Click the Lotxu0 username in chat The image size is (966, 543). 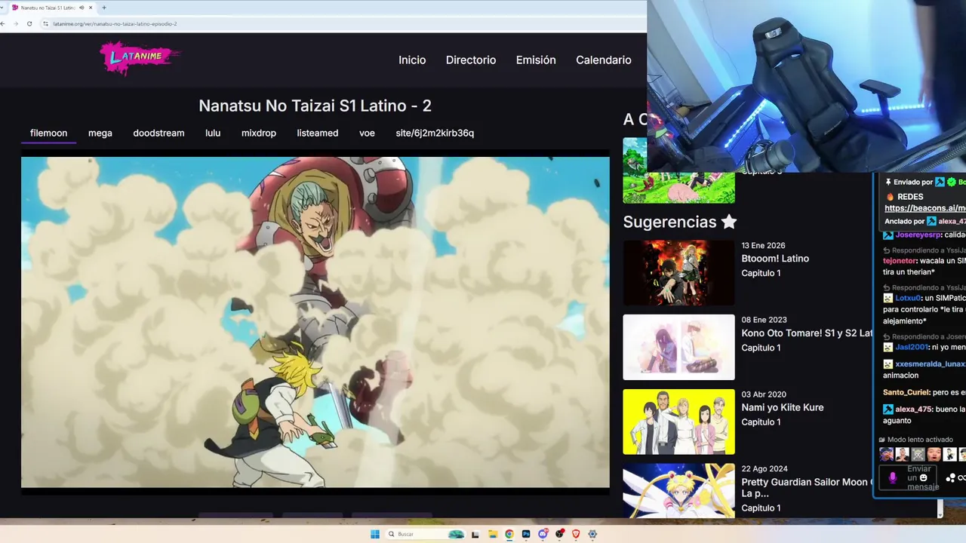tap(908, 298)
